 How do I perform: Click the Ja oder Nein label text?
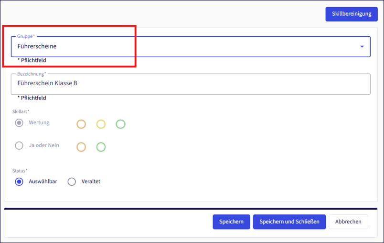[x=44, y=145]
